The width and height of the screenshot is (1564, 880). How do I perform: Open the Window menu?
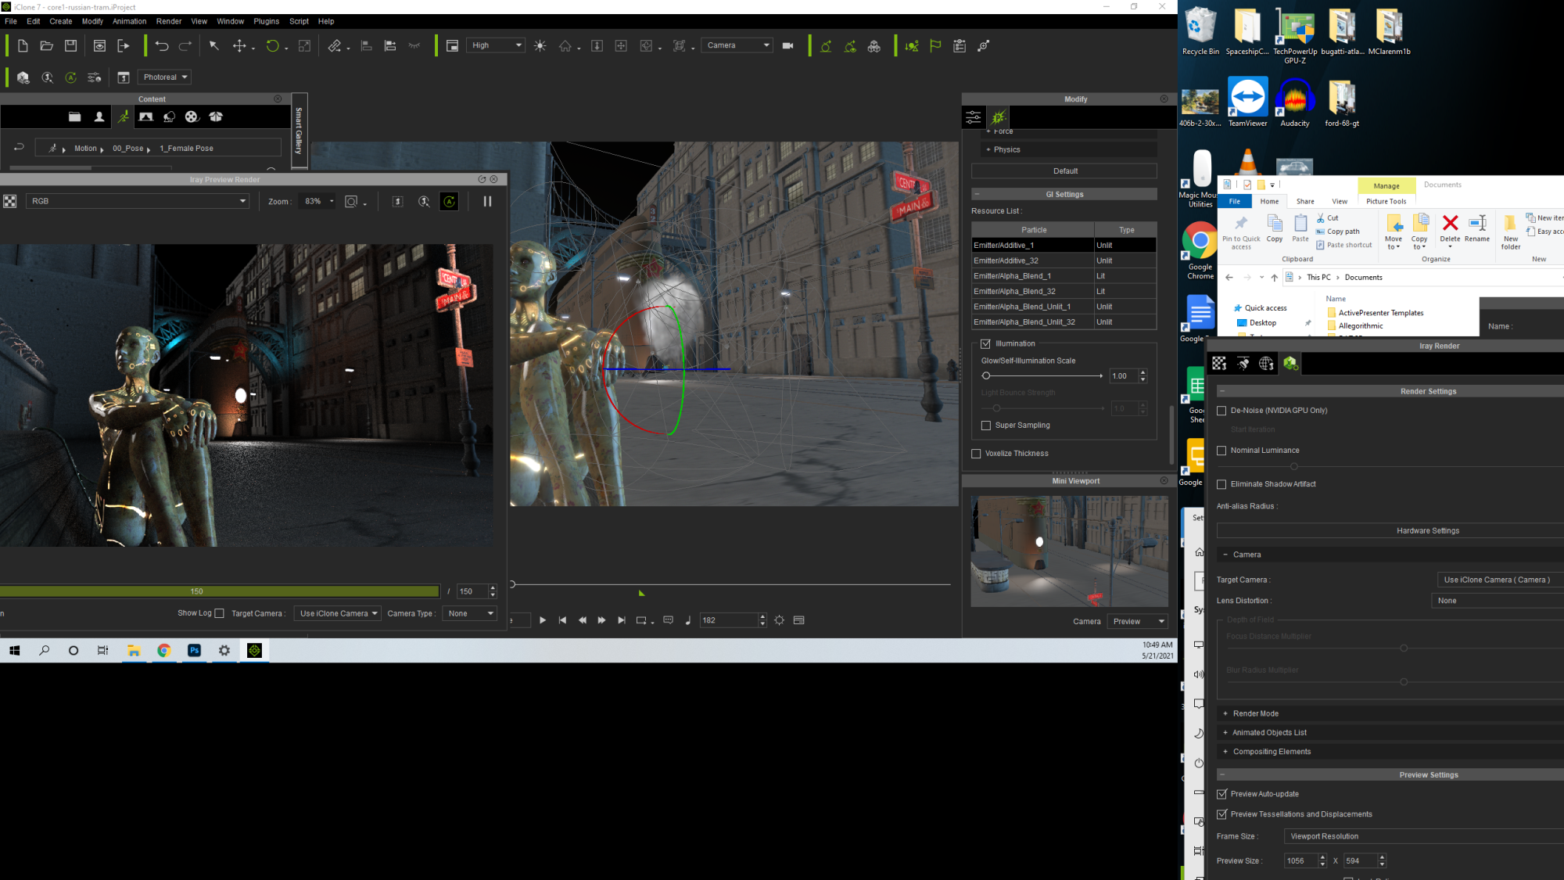coord(230,21)
